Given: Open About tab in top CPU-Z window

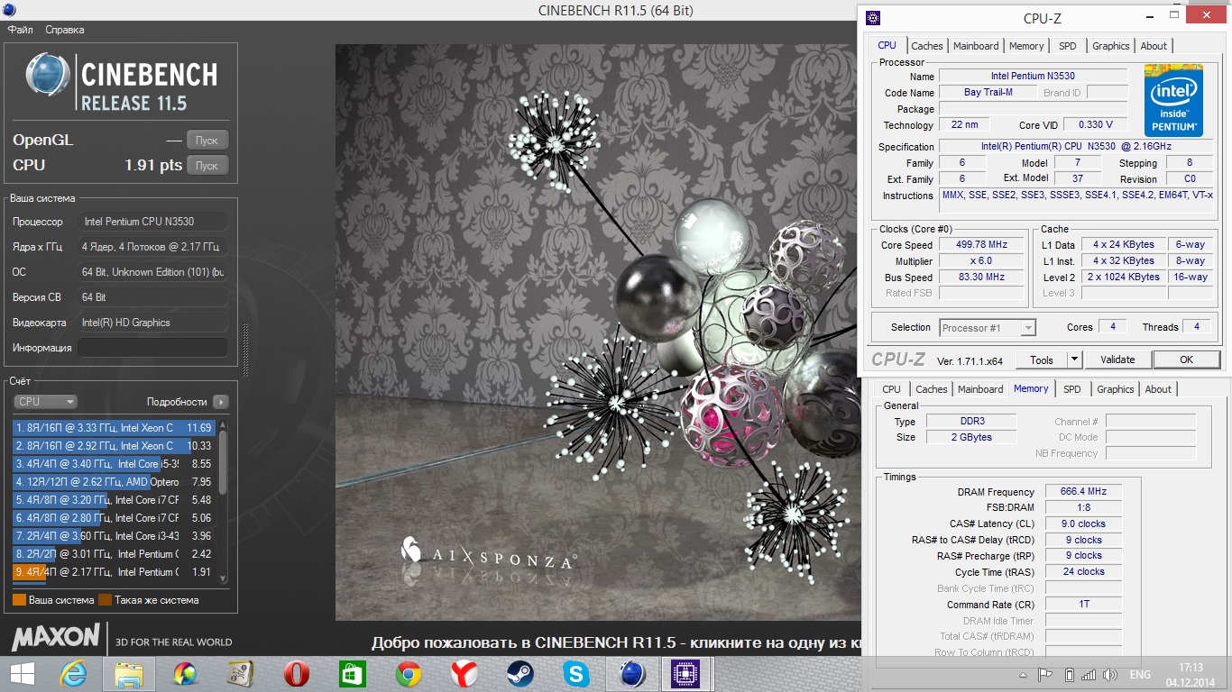Looking at the screenshot, I should click(x=1154, y=46).
